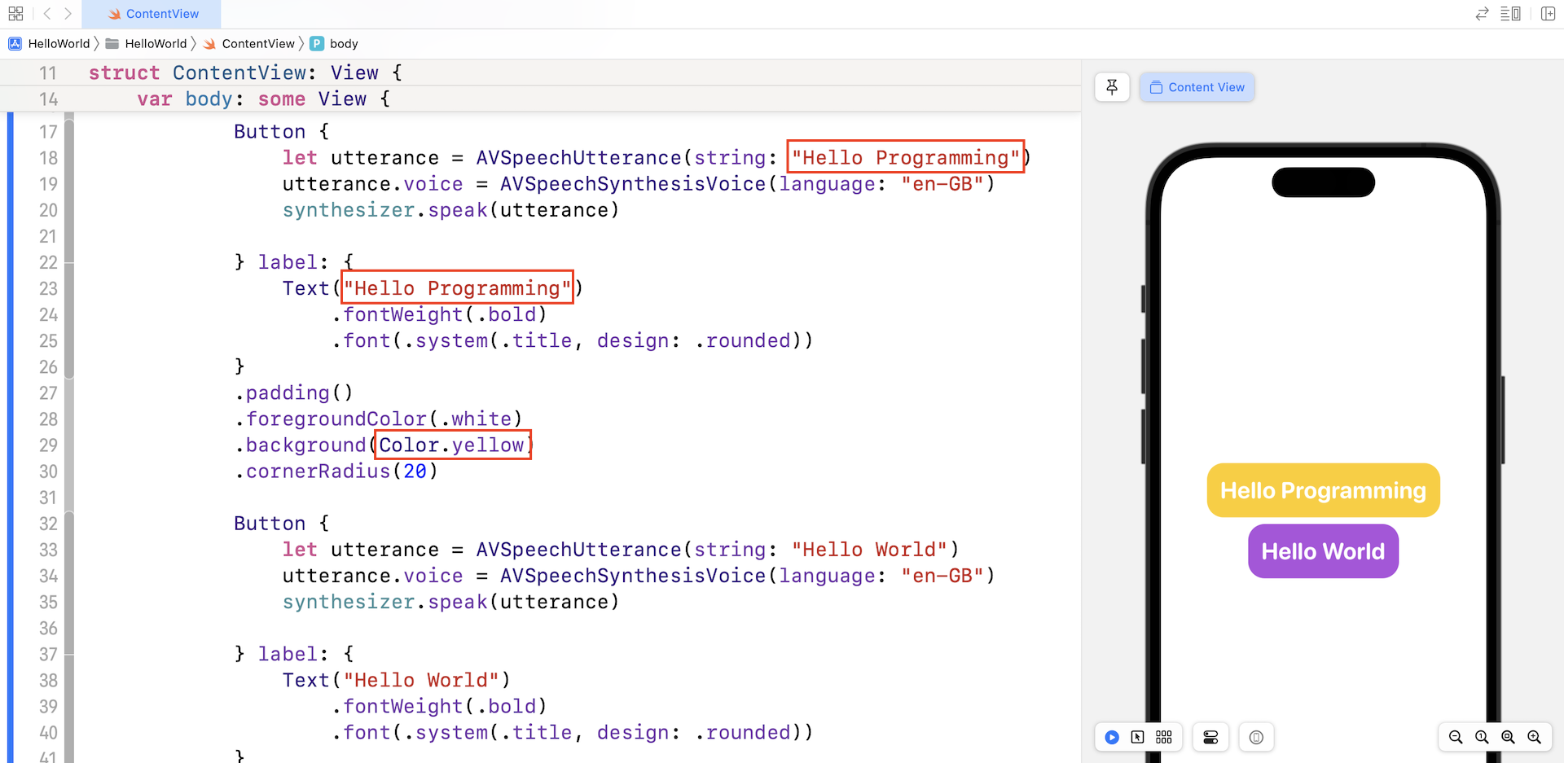This screenshot has height=763, width=1564.
Task: Click the Content View preview button
Action: pos(1197,87)
